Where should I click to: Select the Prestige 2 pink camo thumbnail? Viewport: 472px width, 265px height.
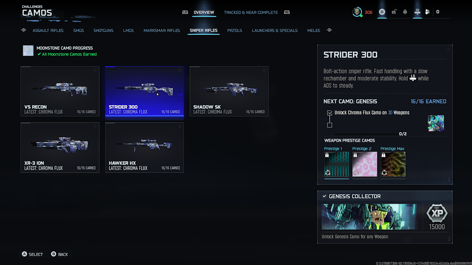pos(365,164)
